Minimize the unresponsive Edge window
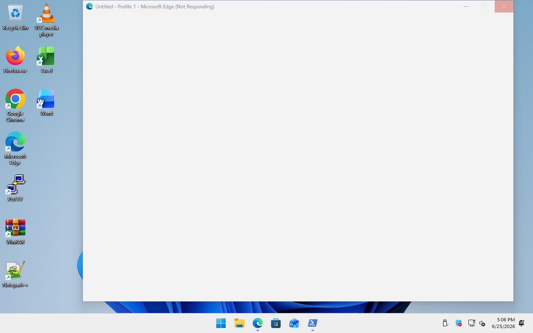533x333 pixels. 466,6
